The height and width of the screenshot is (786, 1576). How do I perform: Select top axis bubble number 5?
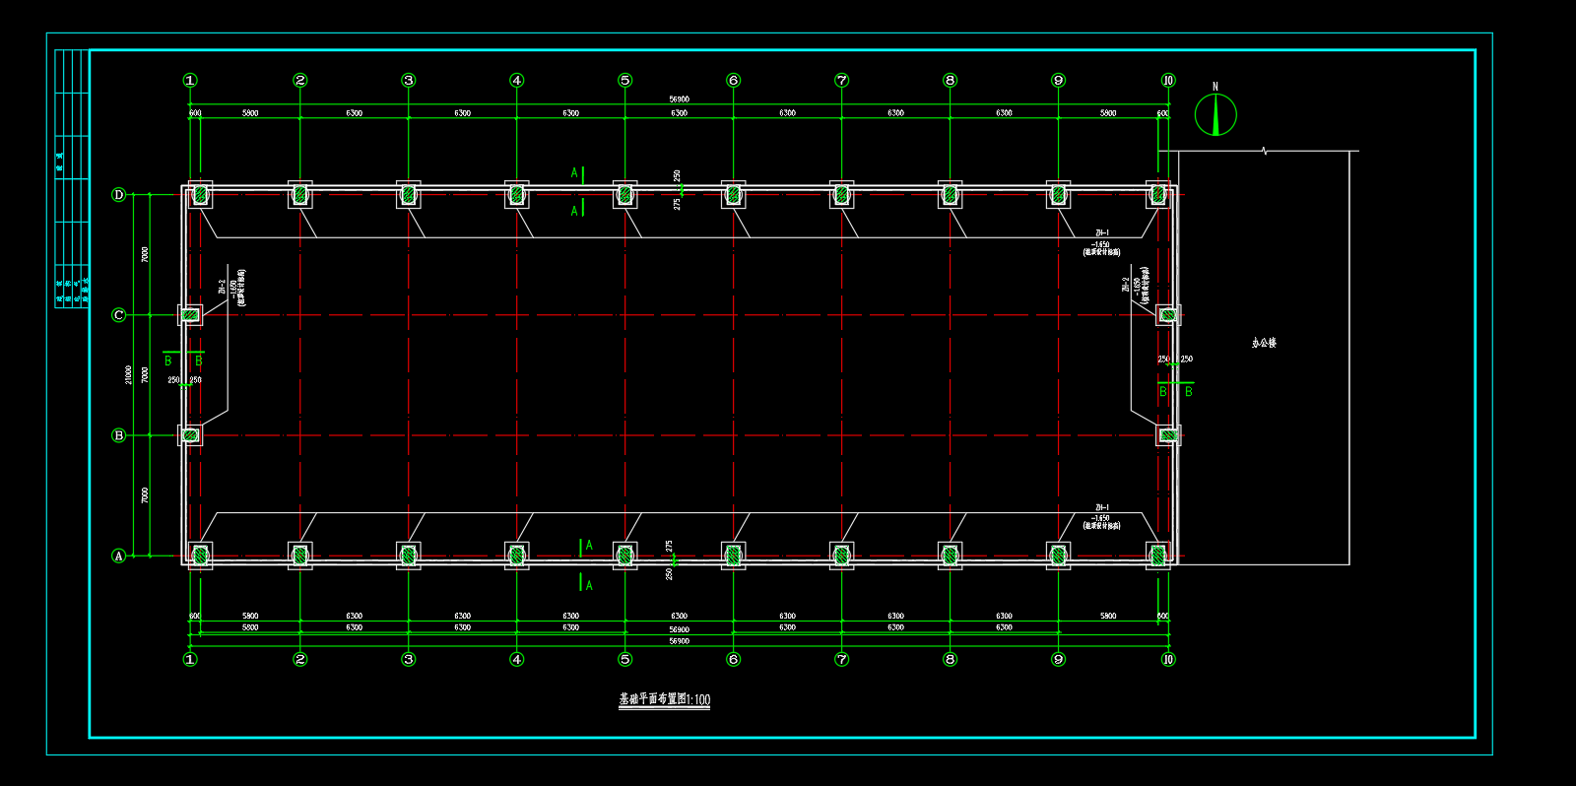pyautogui.click(x=624, y=81)
